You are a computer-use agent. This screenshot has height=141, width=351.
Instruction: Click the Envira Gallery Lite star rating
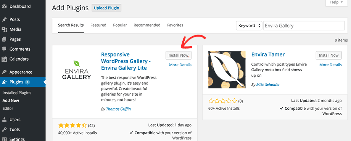(72, 125)
